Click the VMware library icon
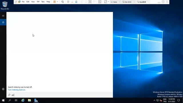The height and width of the screenshot is (103, 183). pyautogui.click(x=19, y=2)
